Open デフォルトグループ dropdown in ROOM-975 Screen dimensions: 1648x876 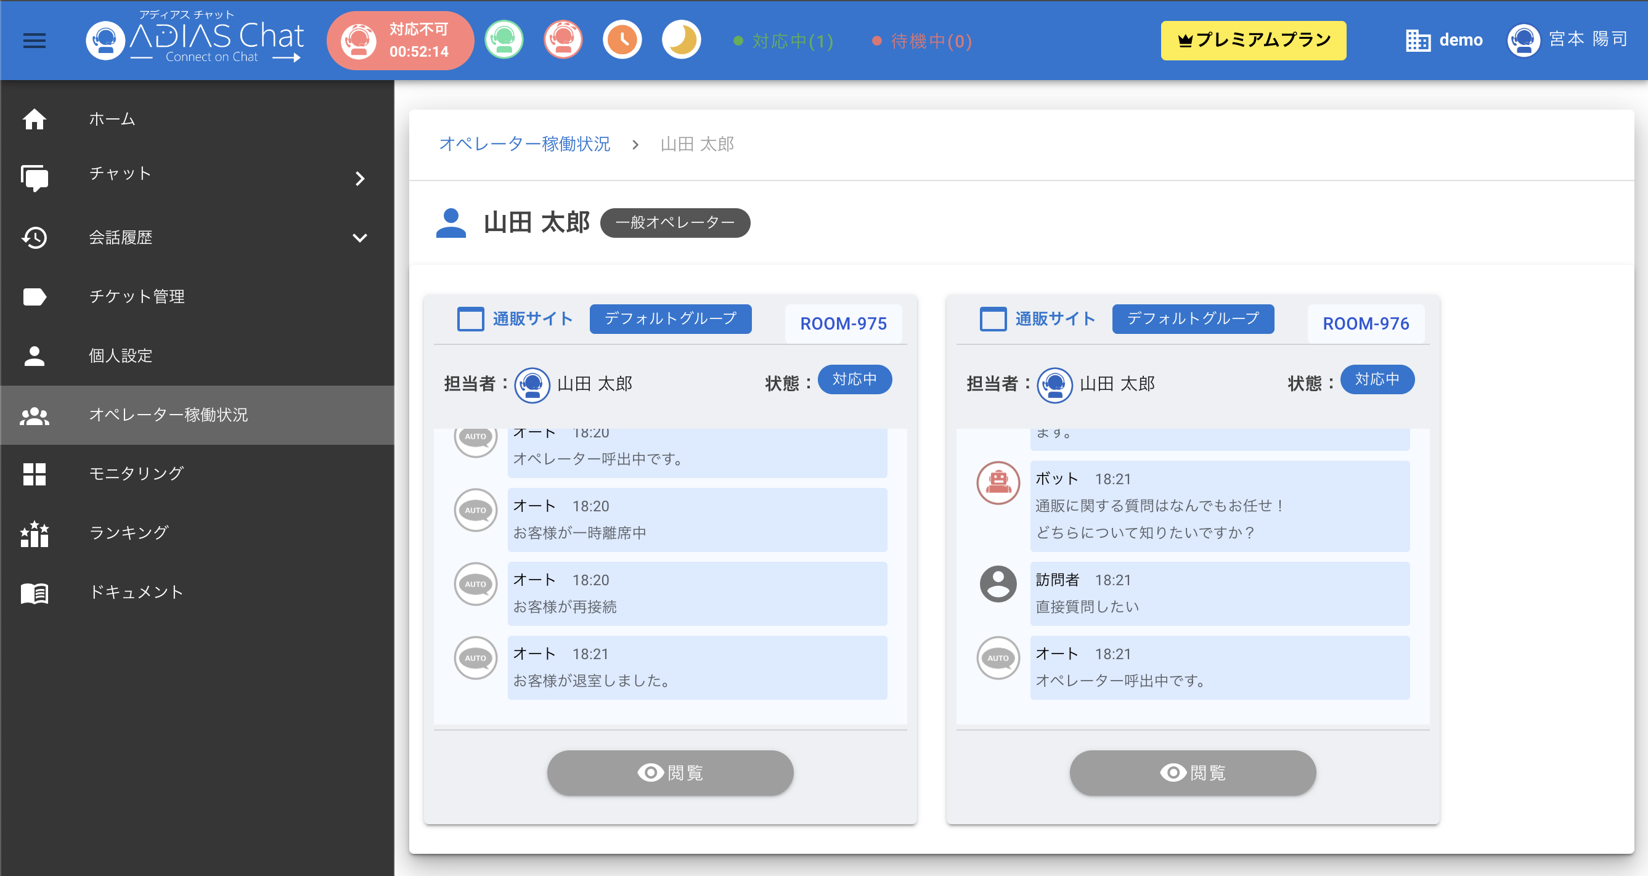[x=671, y=318]
